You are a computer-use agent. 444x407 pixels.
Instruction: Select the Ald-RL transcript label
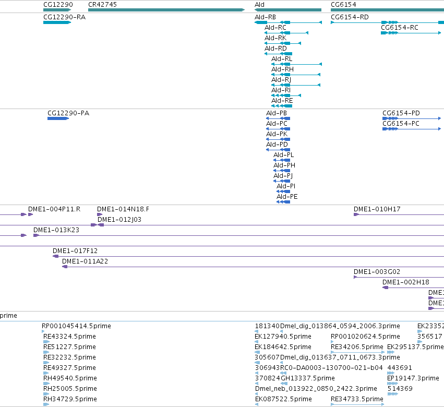click(282, 59)
